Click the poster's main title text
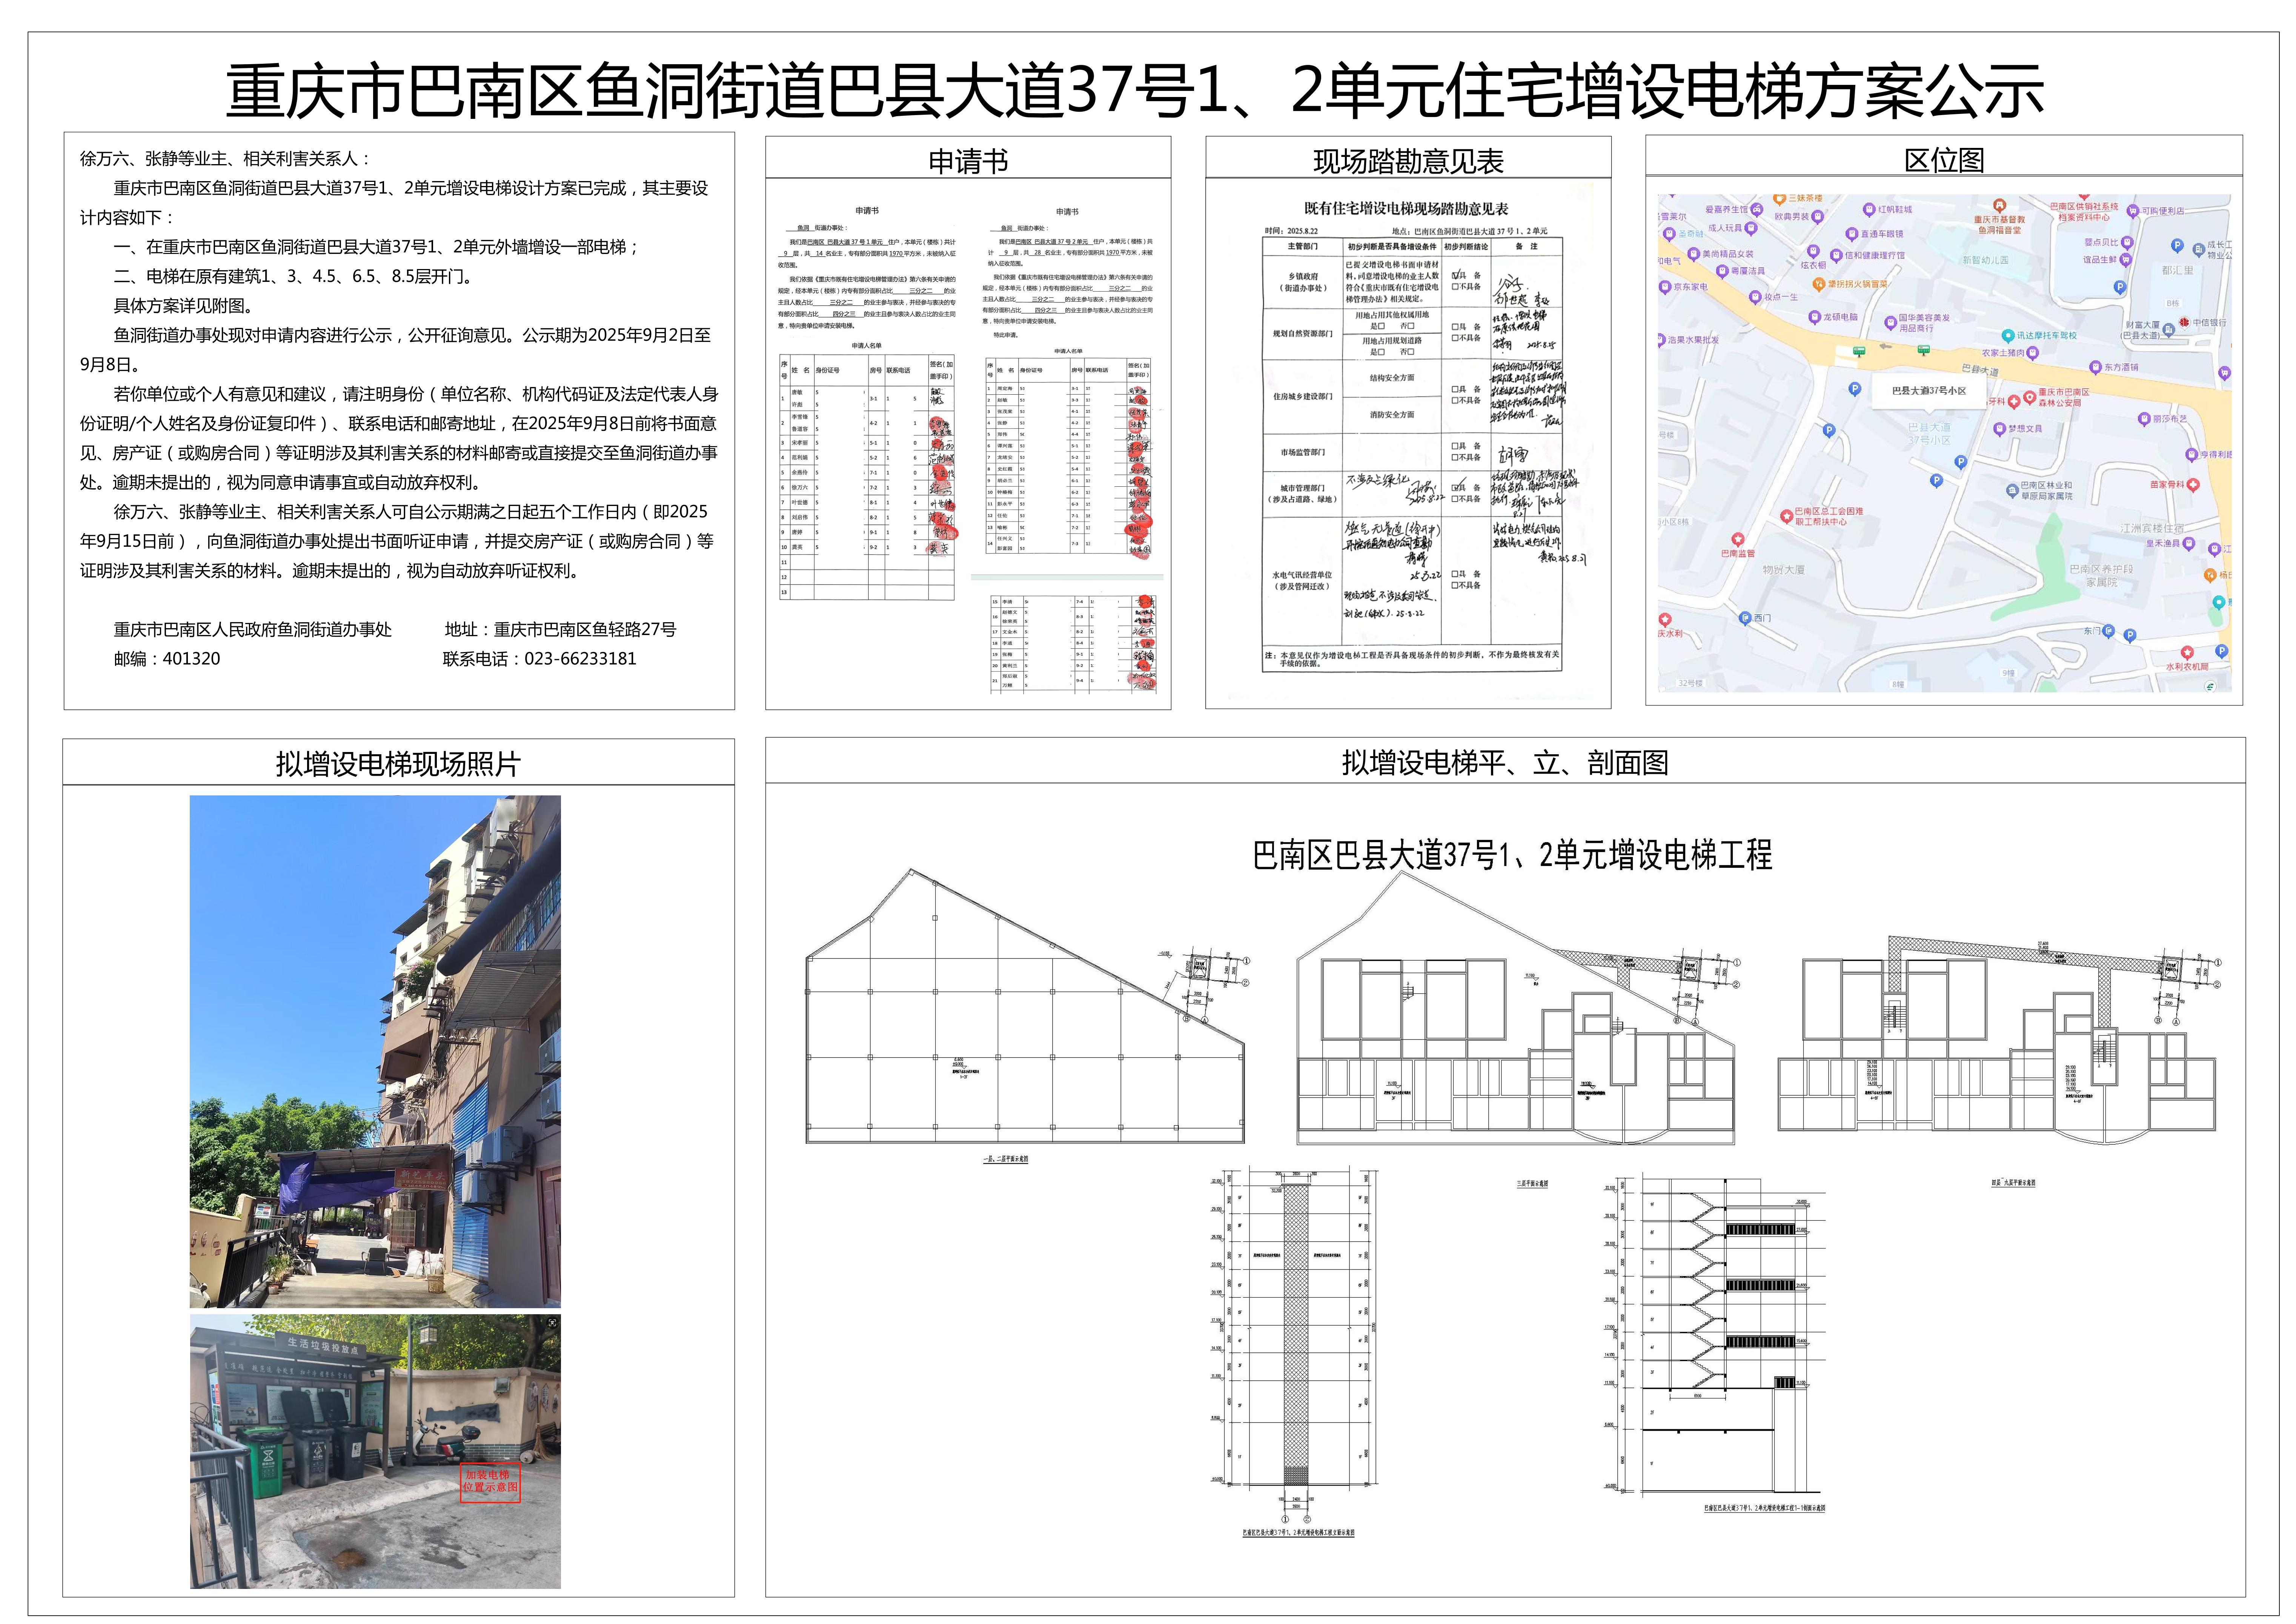The height and width of the screenshot is (1624, 2296). click(1135, 90)
